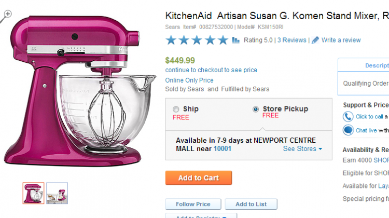Click the five-star rating graphic
Image resolution: width=389 pixels, height=218 pixels.
pyautogui.click(x=197, y=40)
